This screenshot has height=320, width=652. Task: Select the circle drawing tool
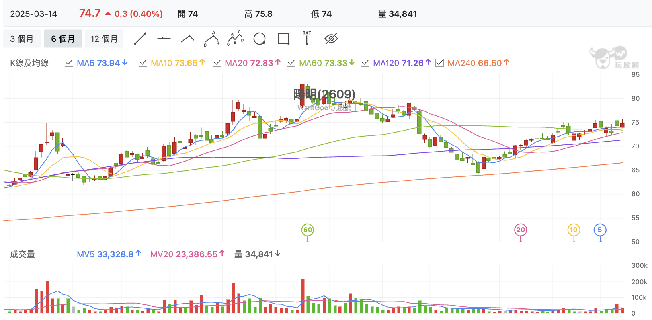[260, 39]
